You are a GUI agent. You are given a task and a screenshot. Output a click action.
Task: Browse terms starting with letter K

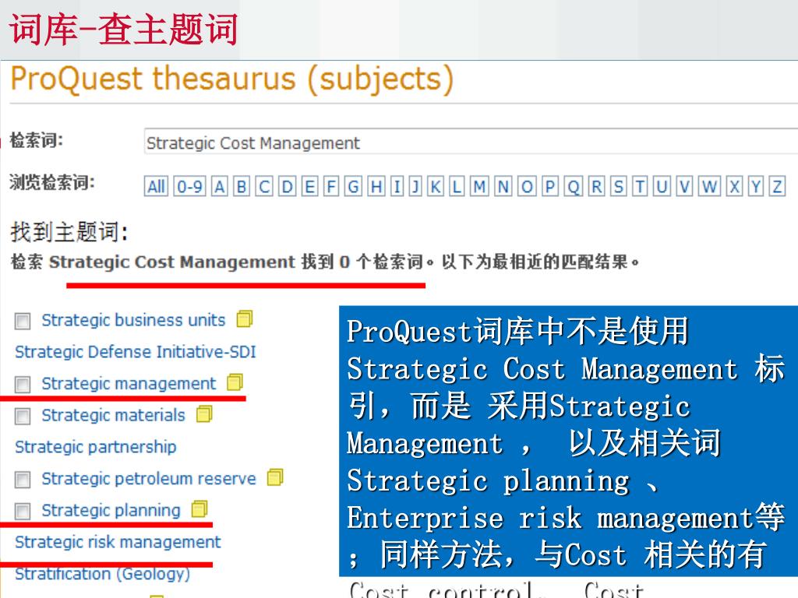tap(435, 187)
